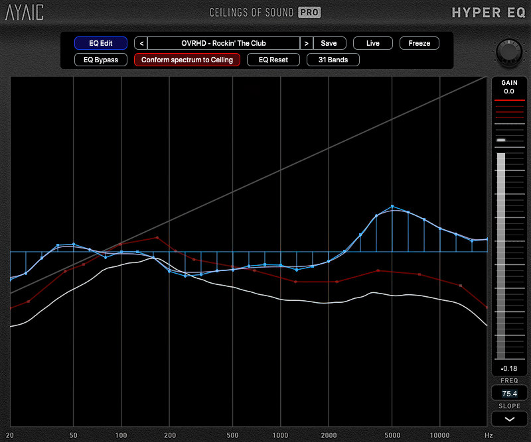
Task: Open the preset list OVRHD - Rockin' The Club
Action: pos(223,43)
